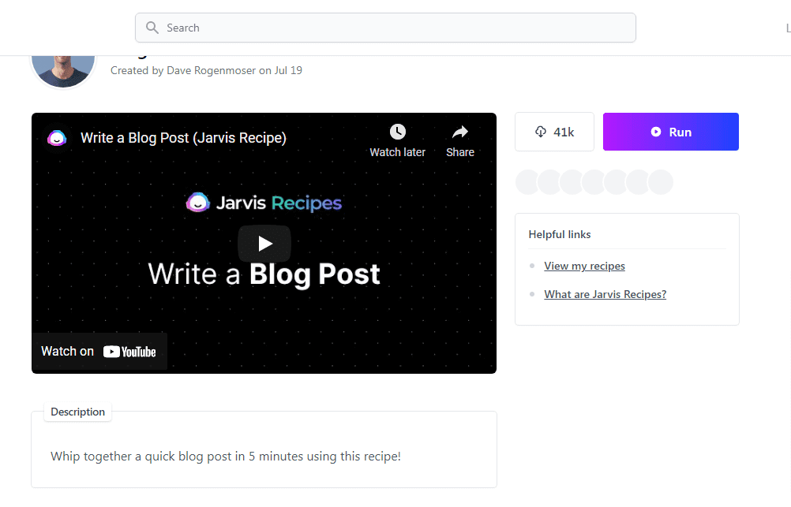The height and width of the screenshot is (507, 791).
Task: Play the Write a Blog Post video
Action: pyautogui.click(x=264, y=244)
